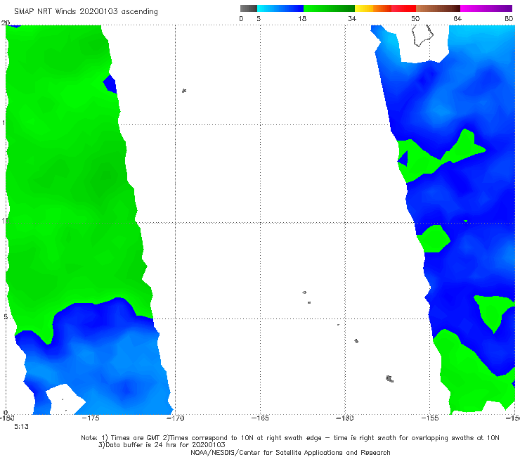This screenshot has height=457, width=520.
Task: Click the "18" color scale label
Action: [302, 19]
